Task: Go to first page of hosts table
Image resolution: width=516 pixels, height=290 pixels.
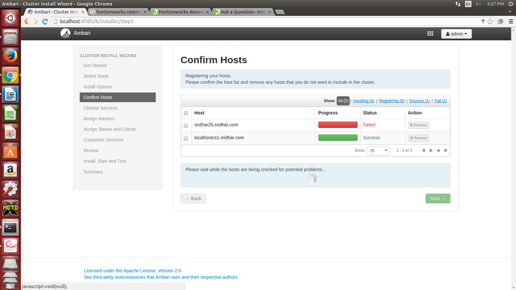Action: coord(424,151)
